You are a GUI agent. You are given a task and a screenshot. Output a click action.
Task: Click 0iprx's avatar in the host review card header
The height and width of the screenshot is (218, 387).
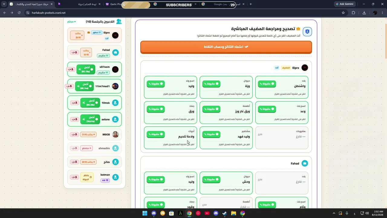tap(305, 68)
